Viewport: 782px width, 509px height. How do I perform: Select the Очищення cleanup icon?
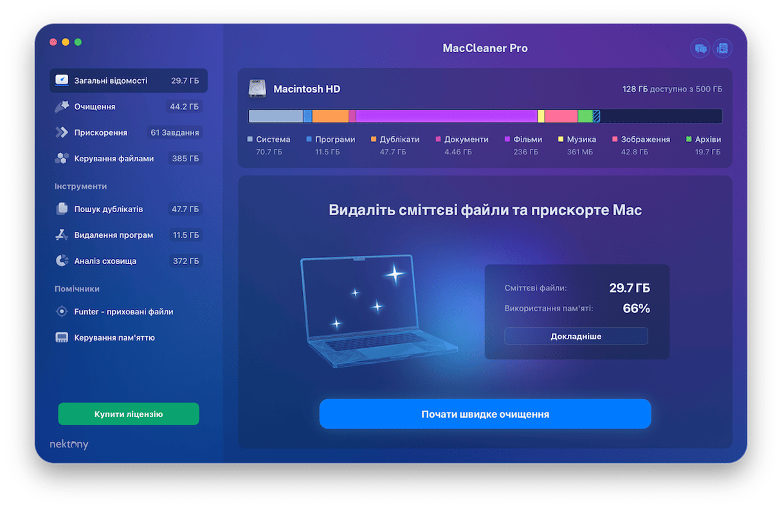(62, 107)
